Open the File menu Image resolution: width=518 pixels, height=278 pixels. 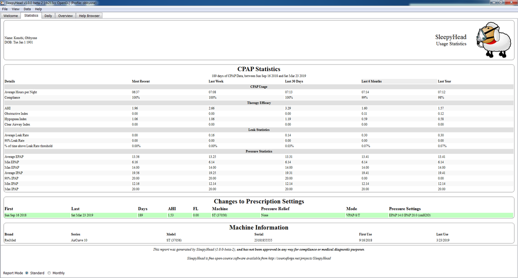(5, 9)
